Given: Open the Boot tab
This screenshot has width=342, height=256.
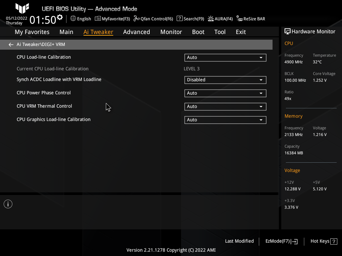Looking at the screenshot, I should (x=198, y=32).
